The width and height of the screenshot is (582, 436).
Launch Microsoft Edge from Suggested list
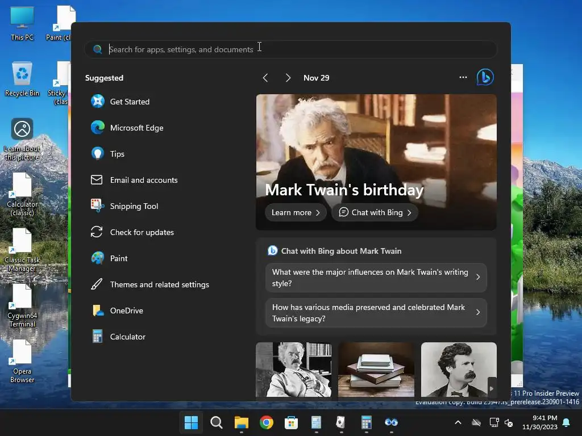pyautogui.click(x=127, y=128)
